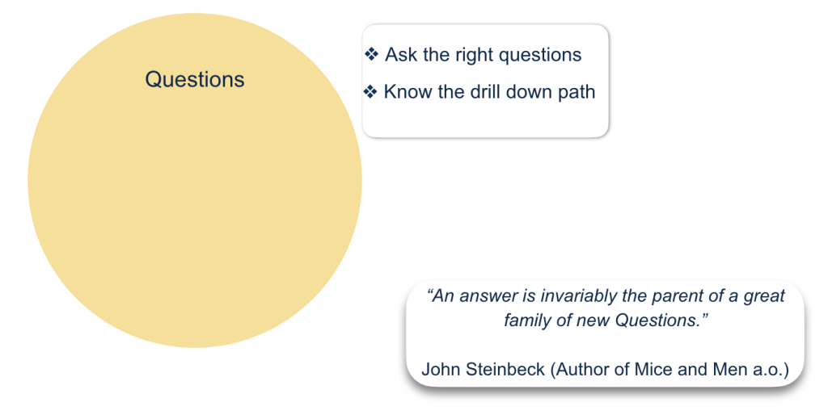Screen dimensions: 828x419
Task: Select the text Ask the right questions
Action: click(484, 55)
